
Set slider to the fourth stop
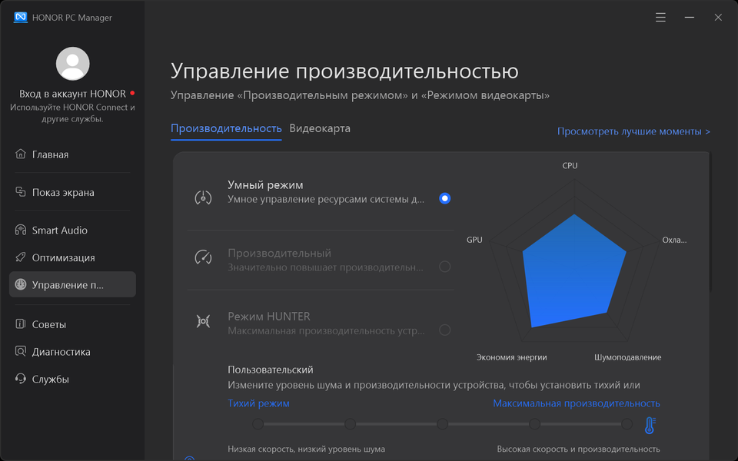click(535, 424)
